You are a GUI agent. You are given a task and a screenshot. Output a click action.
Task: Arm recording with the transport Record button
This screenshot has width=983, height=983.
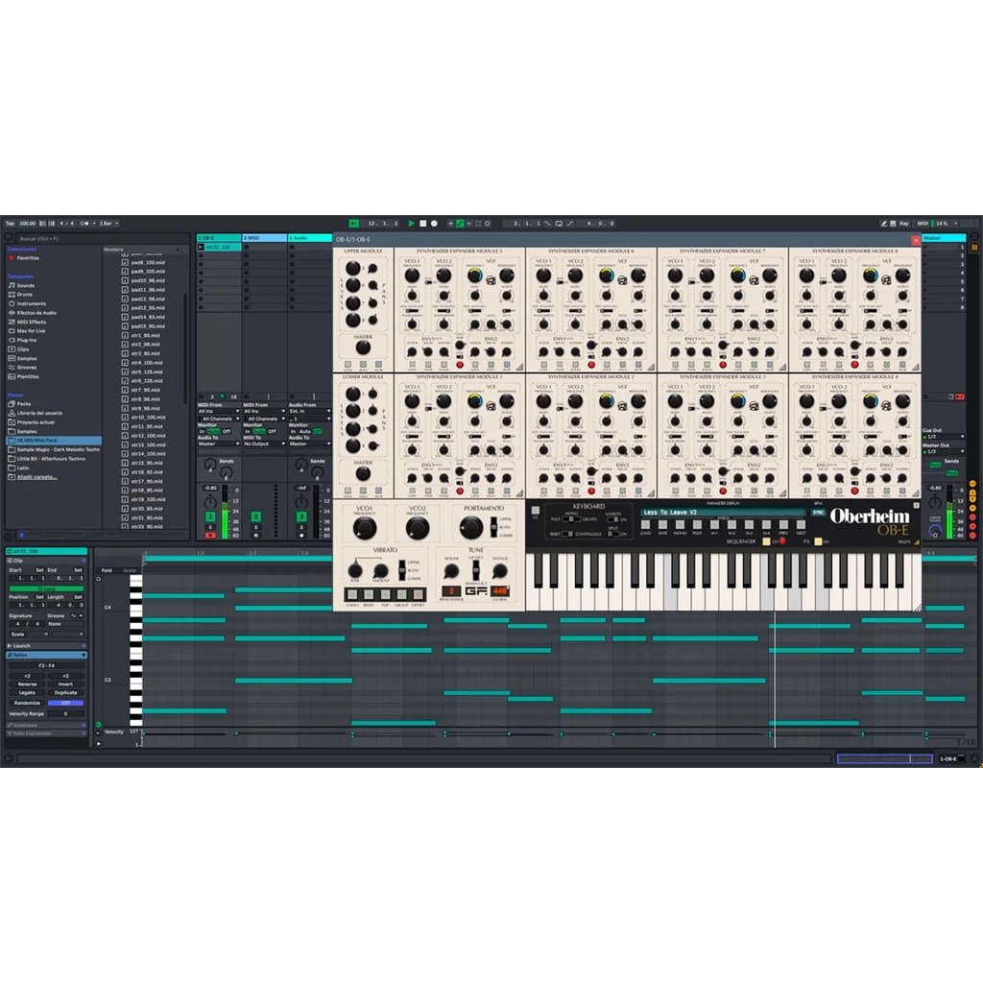pos(434,223)
